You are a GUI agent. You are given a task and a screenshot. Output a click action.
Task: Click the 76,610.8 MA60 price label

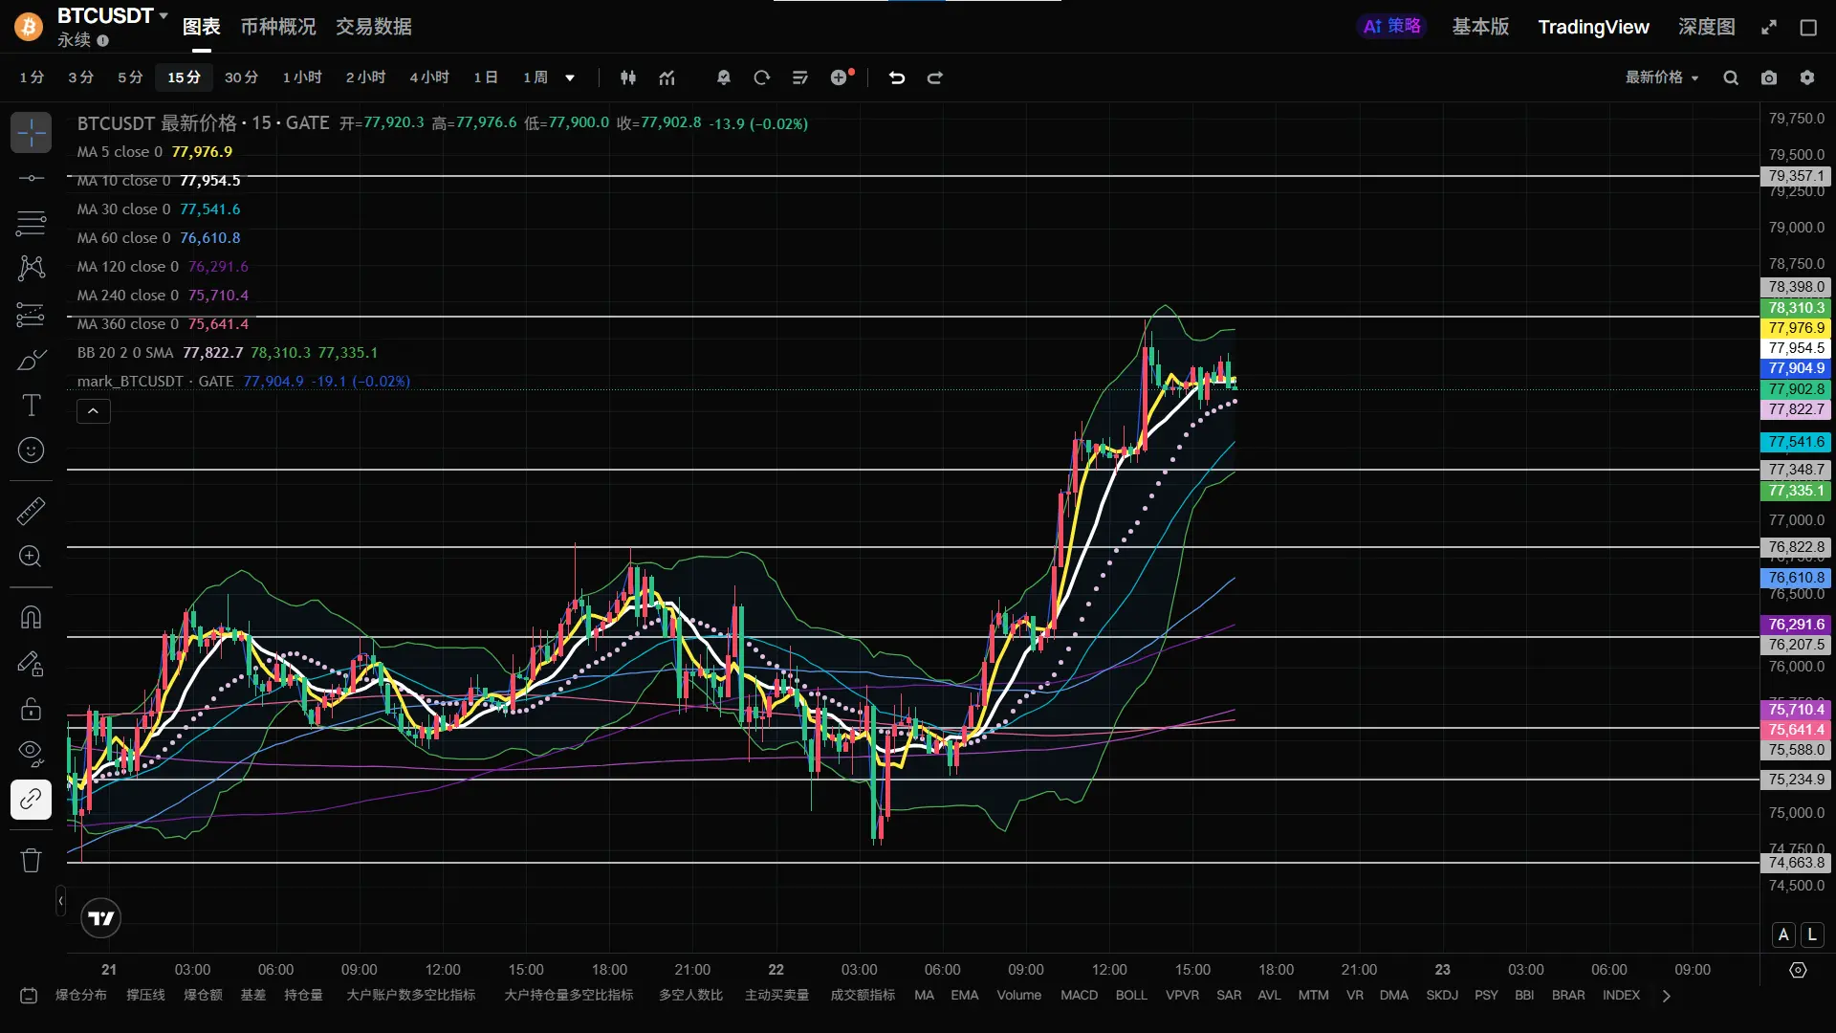[x=1796, y=578]
